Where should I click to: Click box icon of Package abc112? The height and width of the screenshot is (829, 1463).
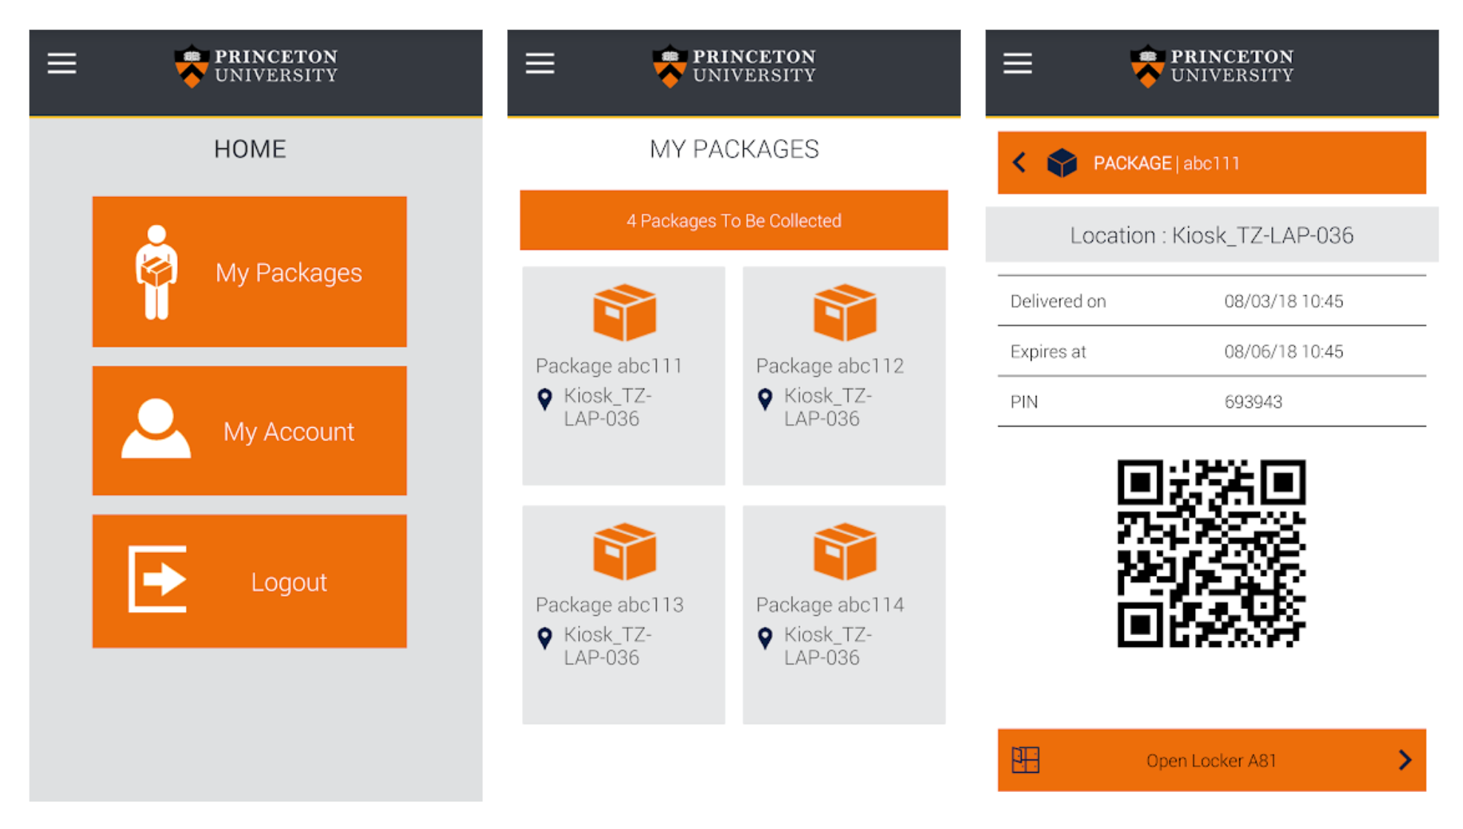pos(845,312)
